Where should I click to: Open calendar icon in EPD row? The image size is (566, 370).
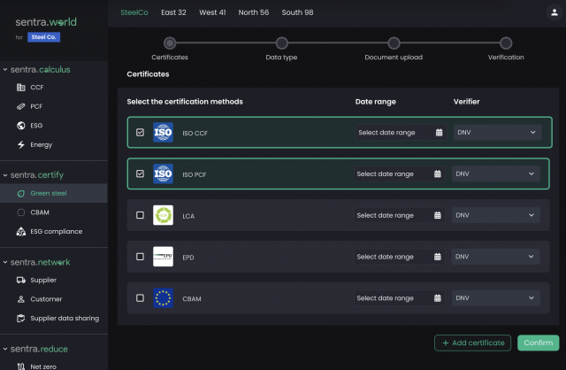438,257
